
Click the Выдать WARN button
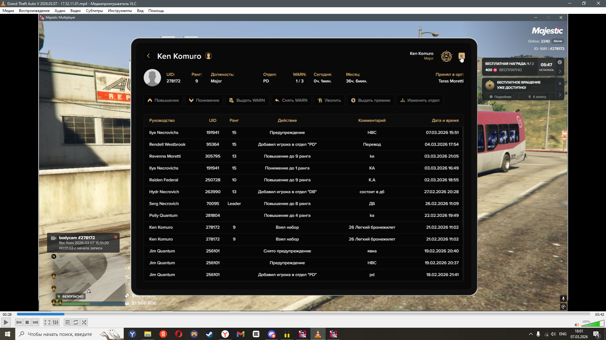(247, 100)
